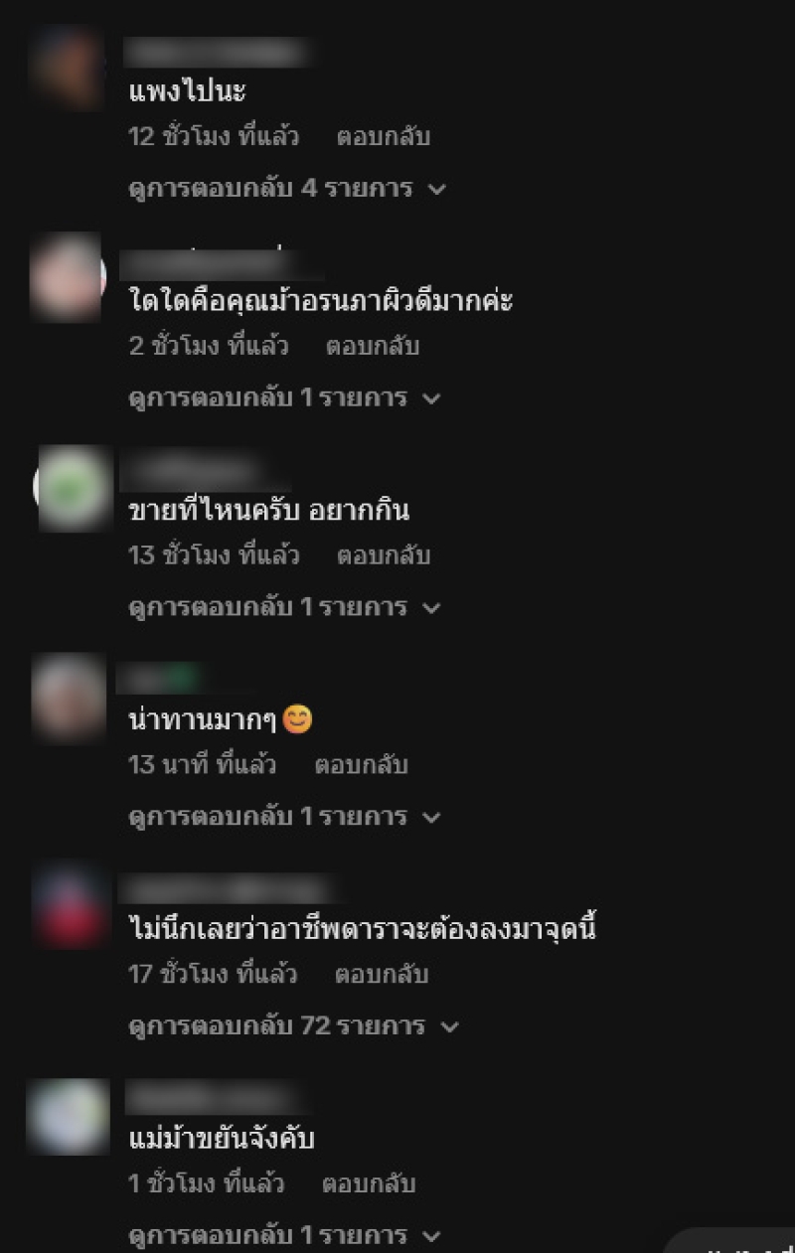Show 1 reply under แม่ม้าขยันจังคับ comment
This screenshot has width=795, height=1253.
(x=284, y=1236)
